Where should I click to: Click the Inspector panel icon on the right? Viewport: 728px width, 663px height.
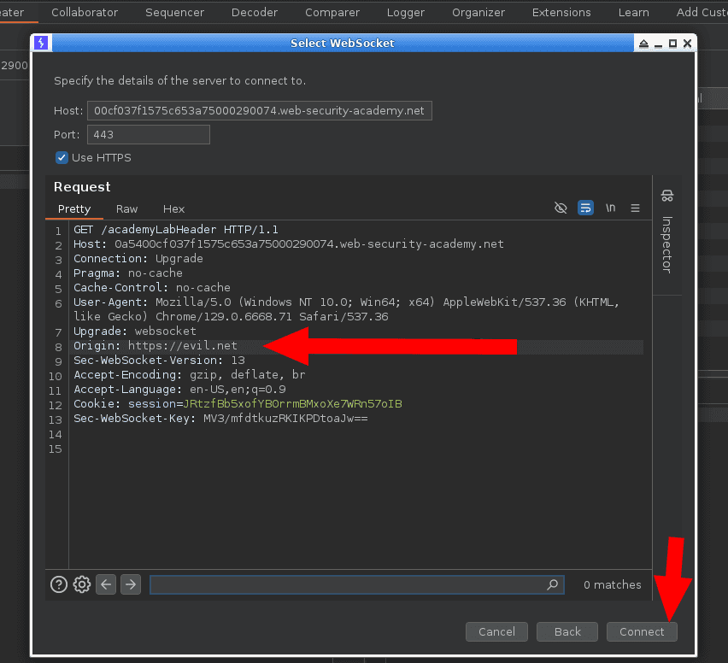tap(666, 195)
